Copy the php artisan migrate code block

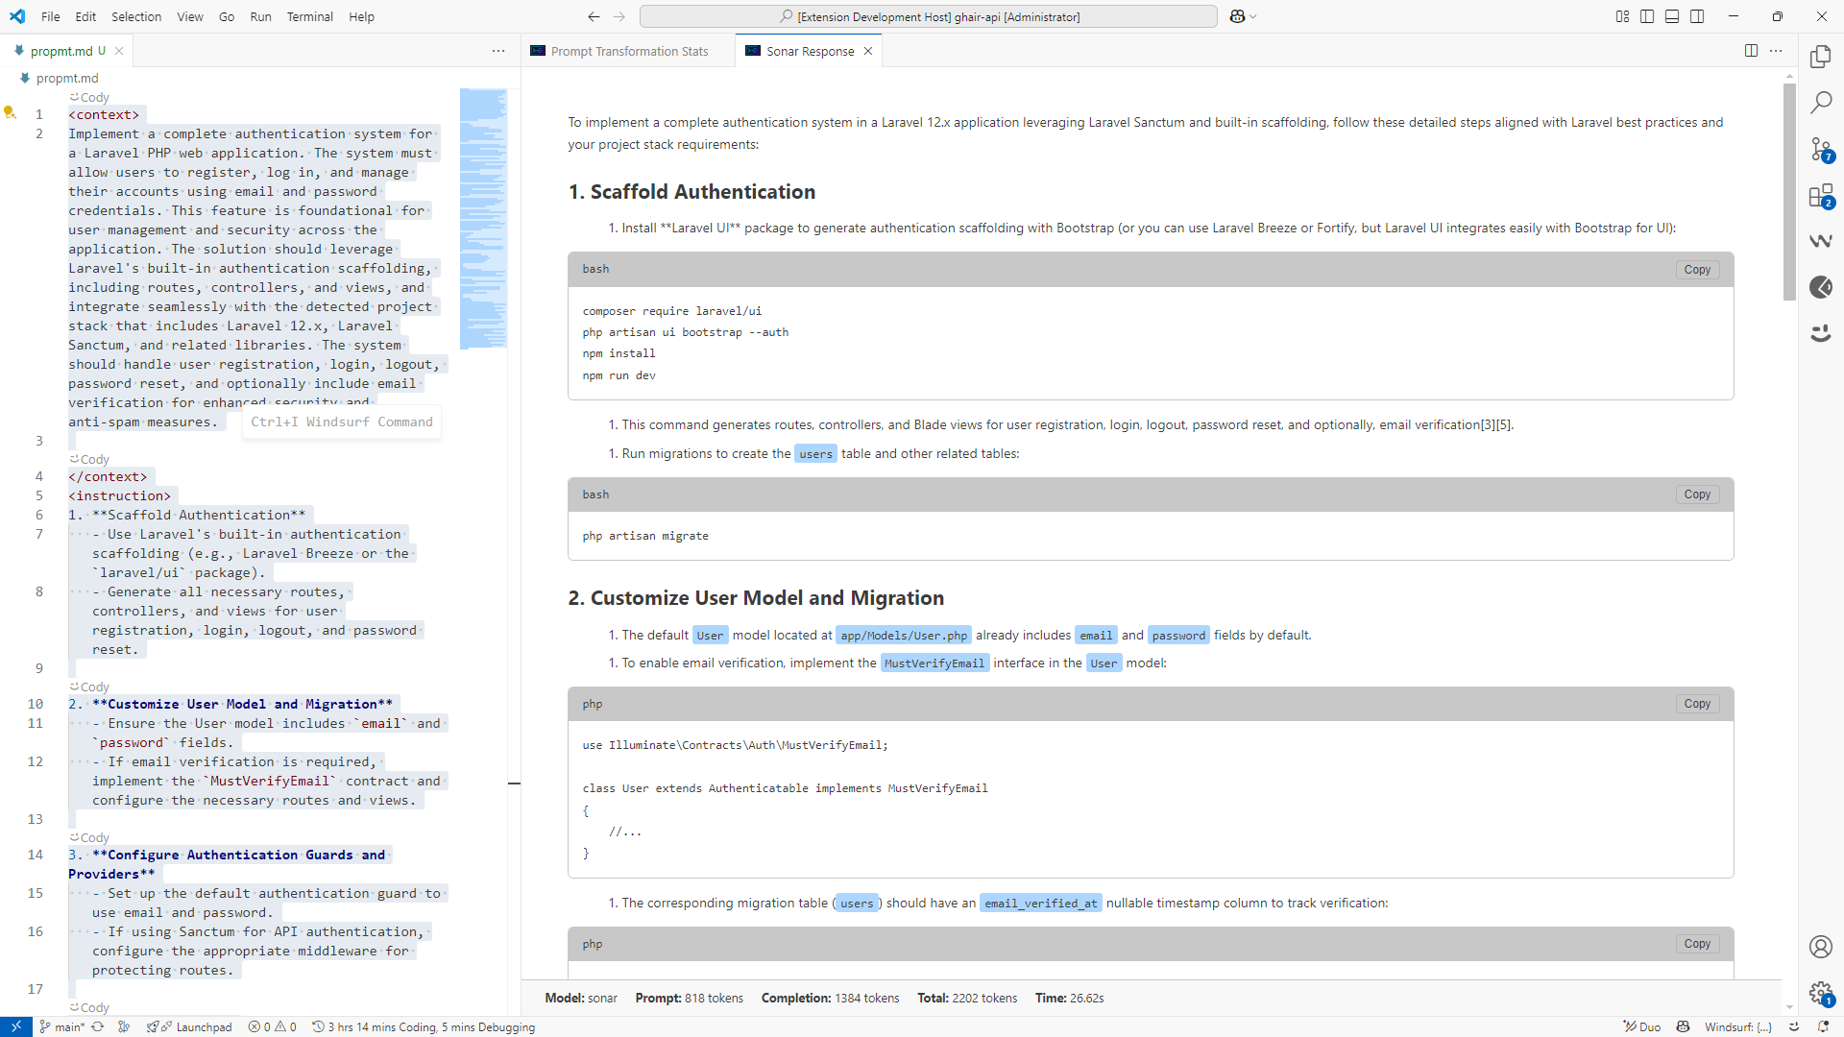point(1696,494)
